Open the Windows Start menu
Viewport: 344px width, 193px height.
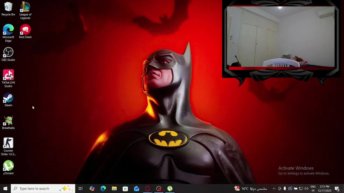point(5,188)
